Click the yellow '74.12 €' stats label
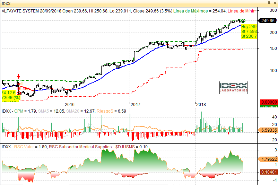 pos(9,93)
